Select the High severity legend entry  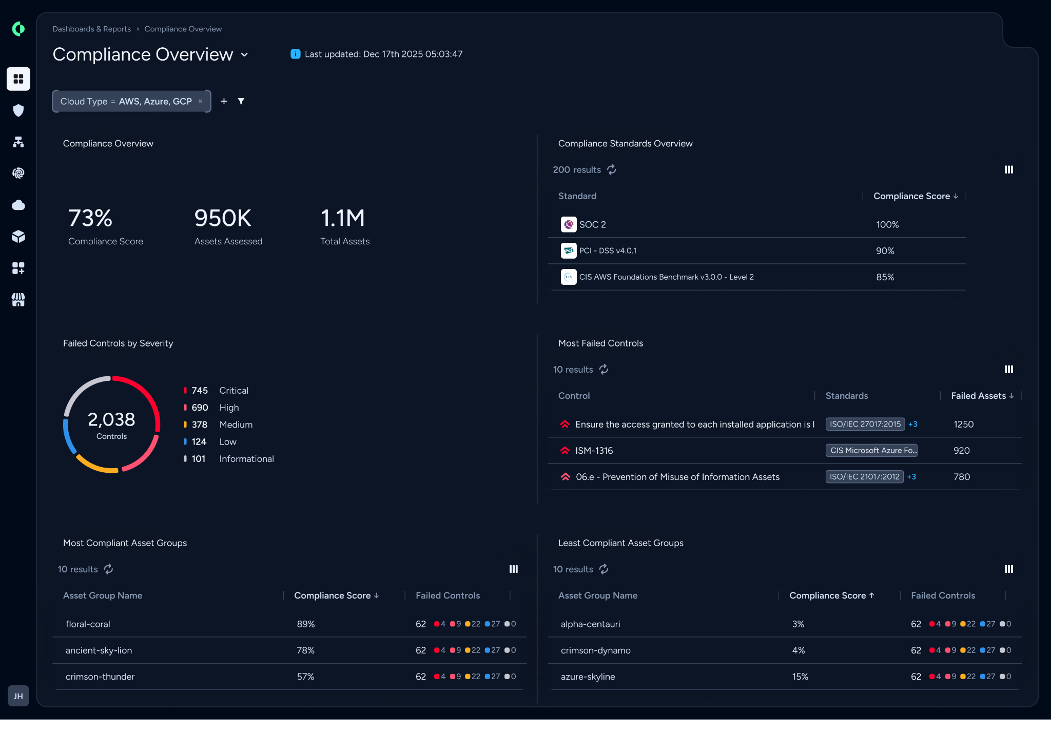click(211, 408)
